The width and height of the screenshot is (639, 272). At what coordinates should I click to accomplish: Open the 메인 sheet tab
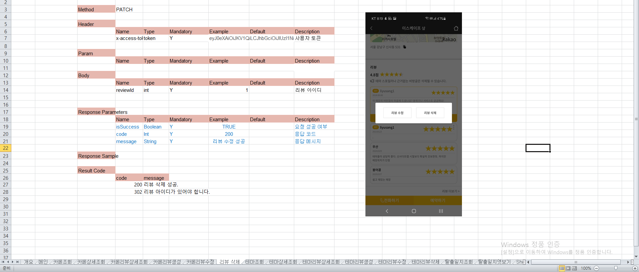(x=43, y=262)
